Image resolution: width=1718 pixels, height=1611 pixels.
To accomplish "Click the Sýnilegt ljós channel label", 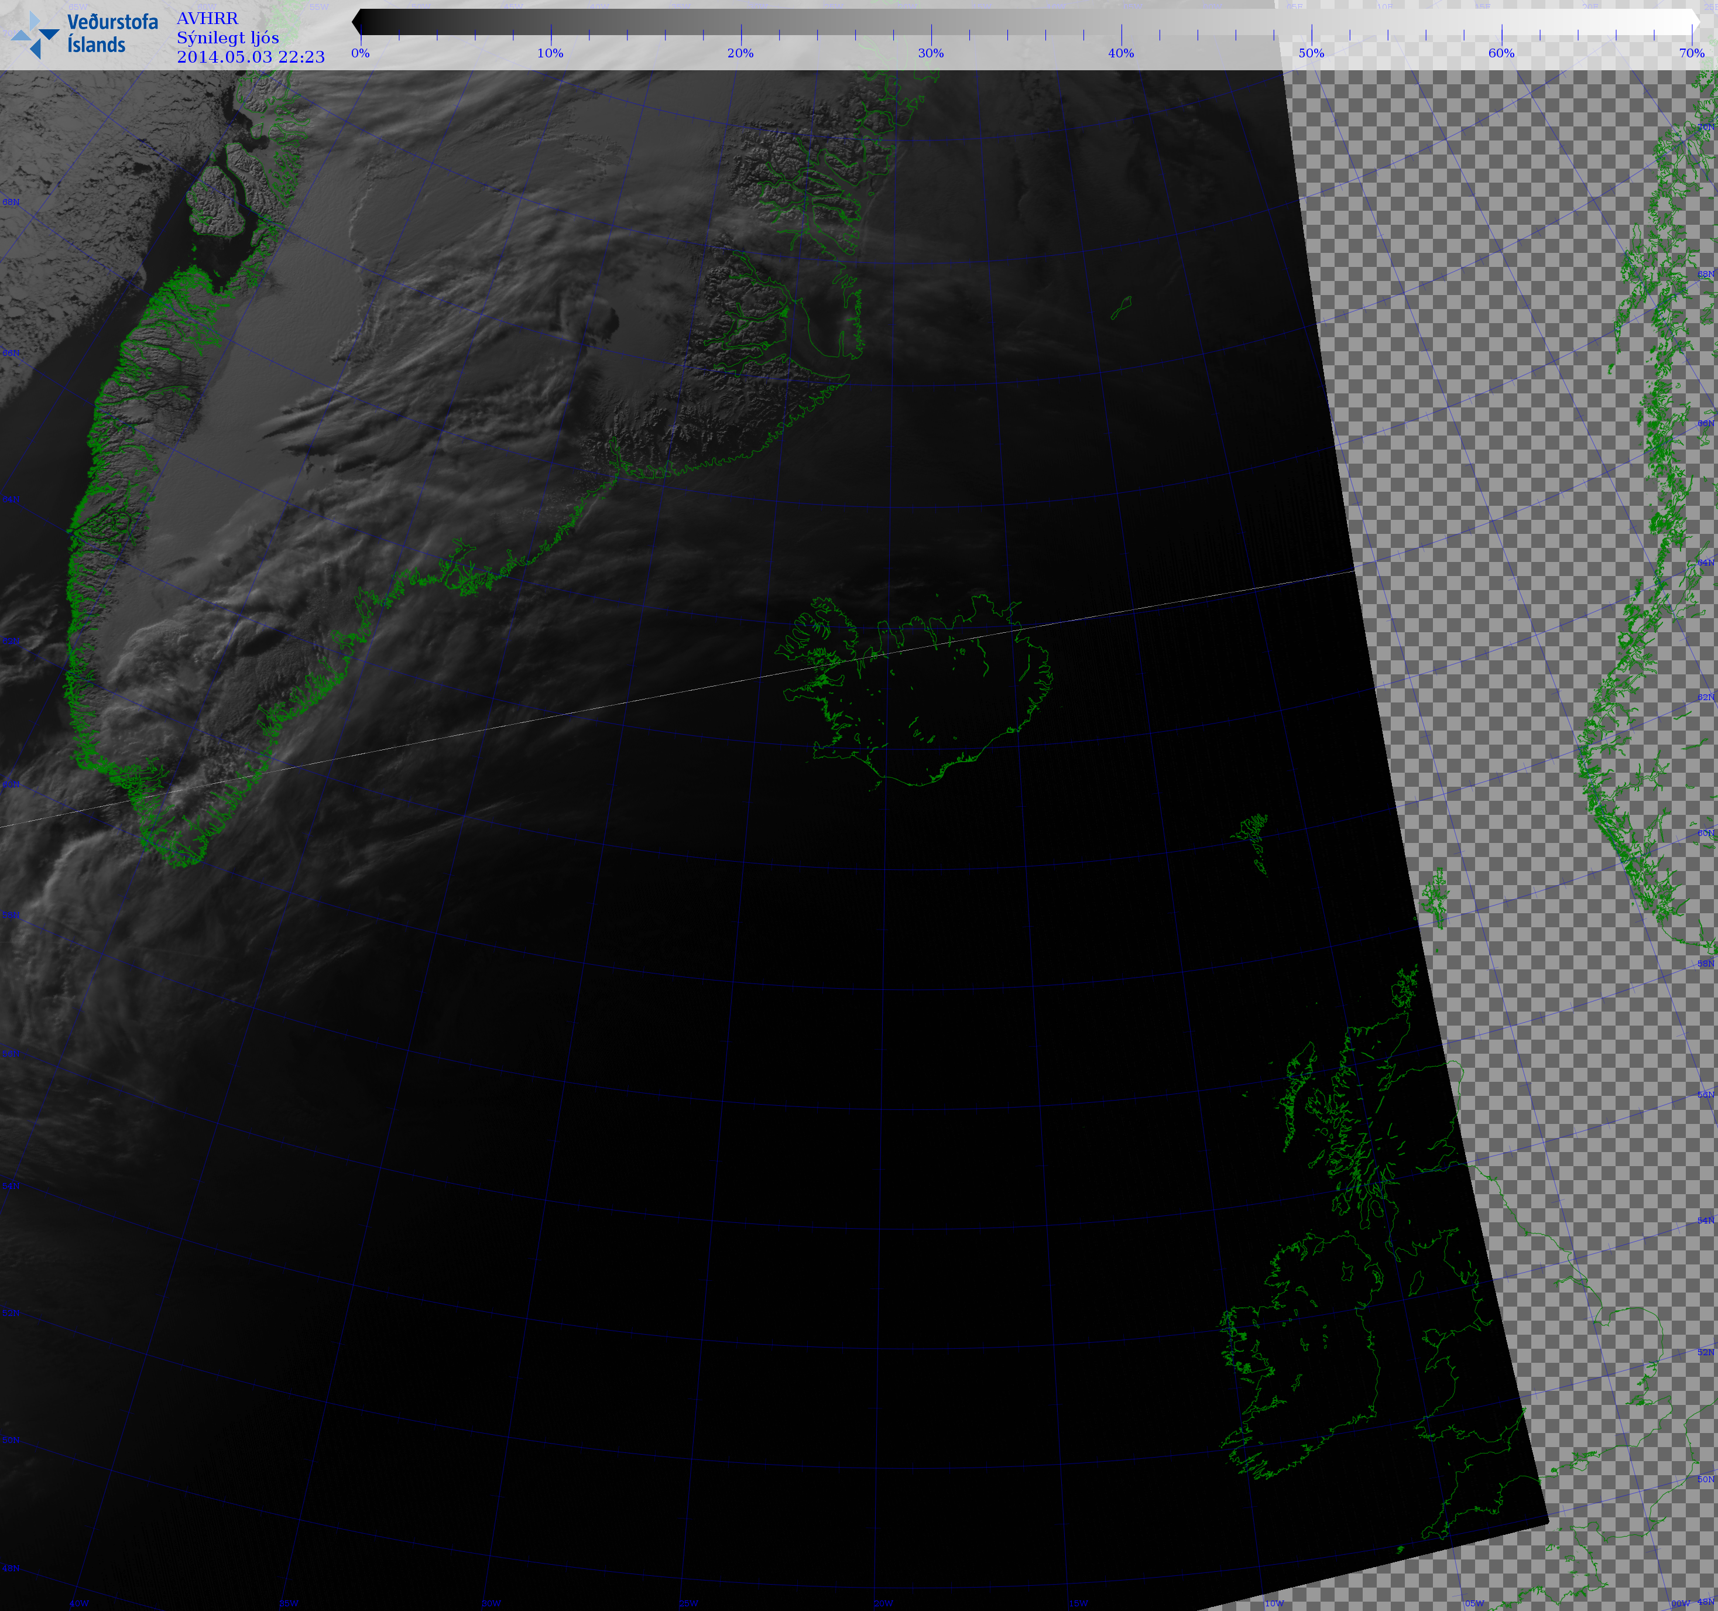I will point(227,37).
